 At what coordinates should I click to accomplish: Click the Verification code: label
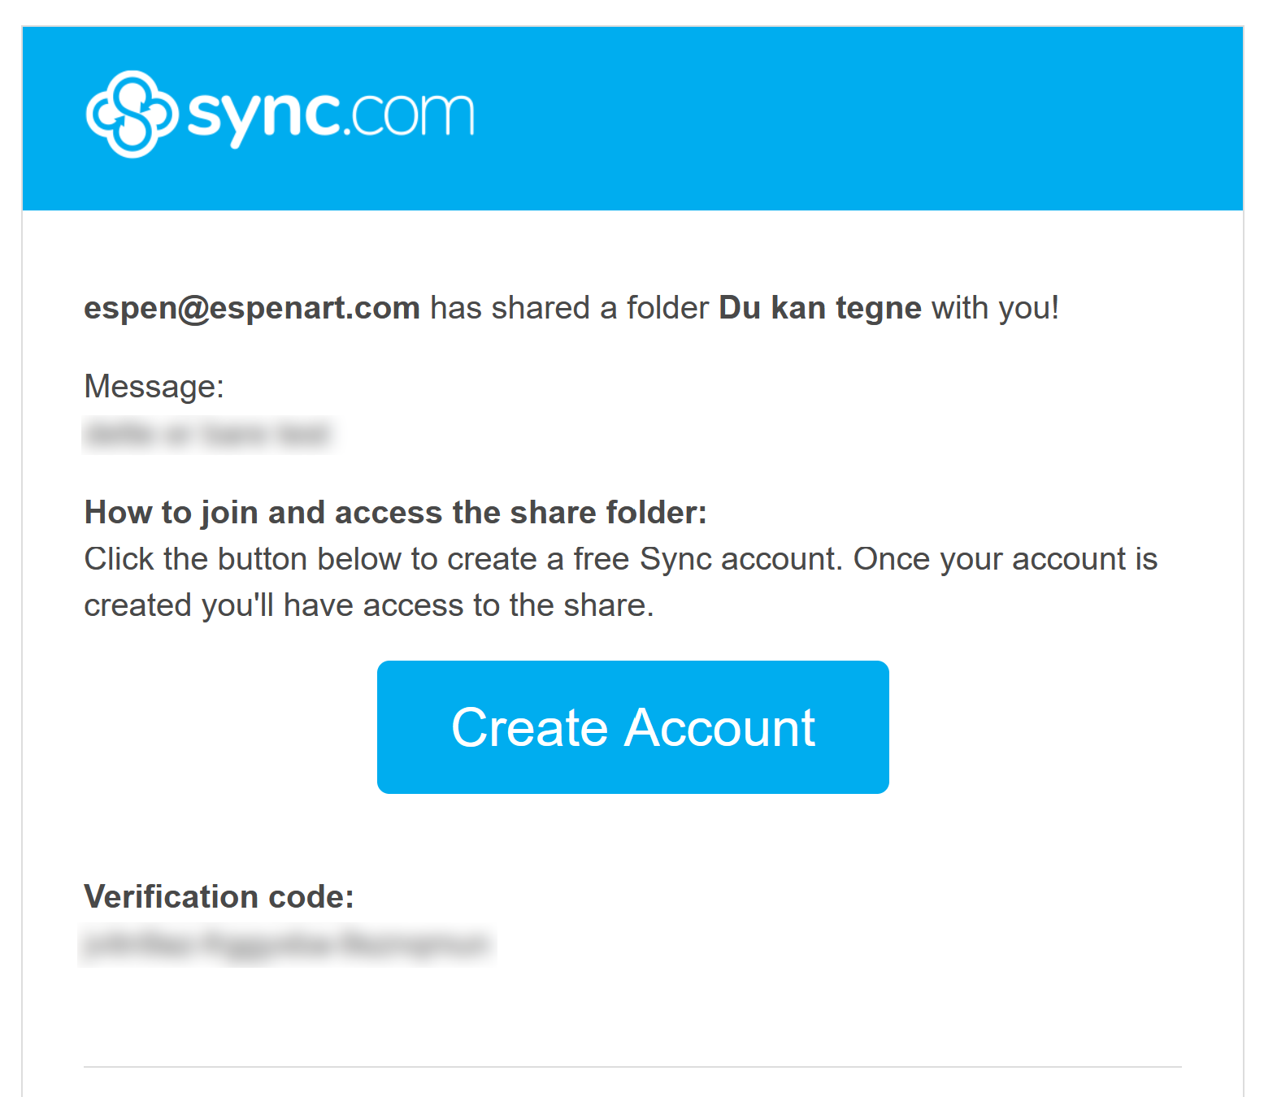(219, 897)
